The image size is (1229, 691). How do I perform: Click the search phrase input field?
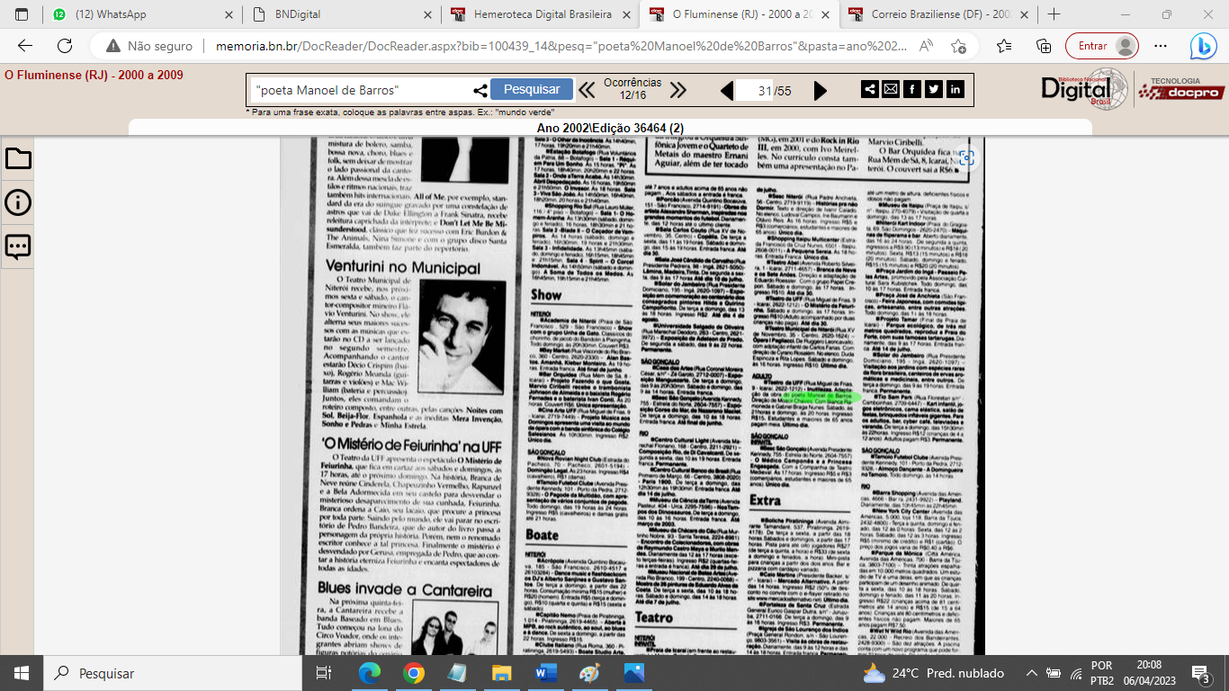[362, 90]
